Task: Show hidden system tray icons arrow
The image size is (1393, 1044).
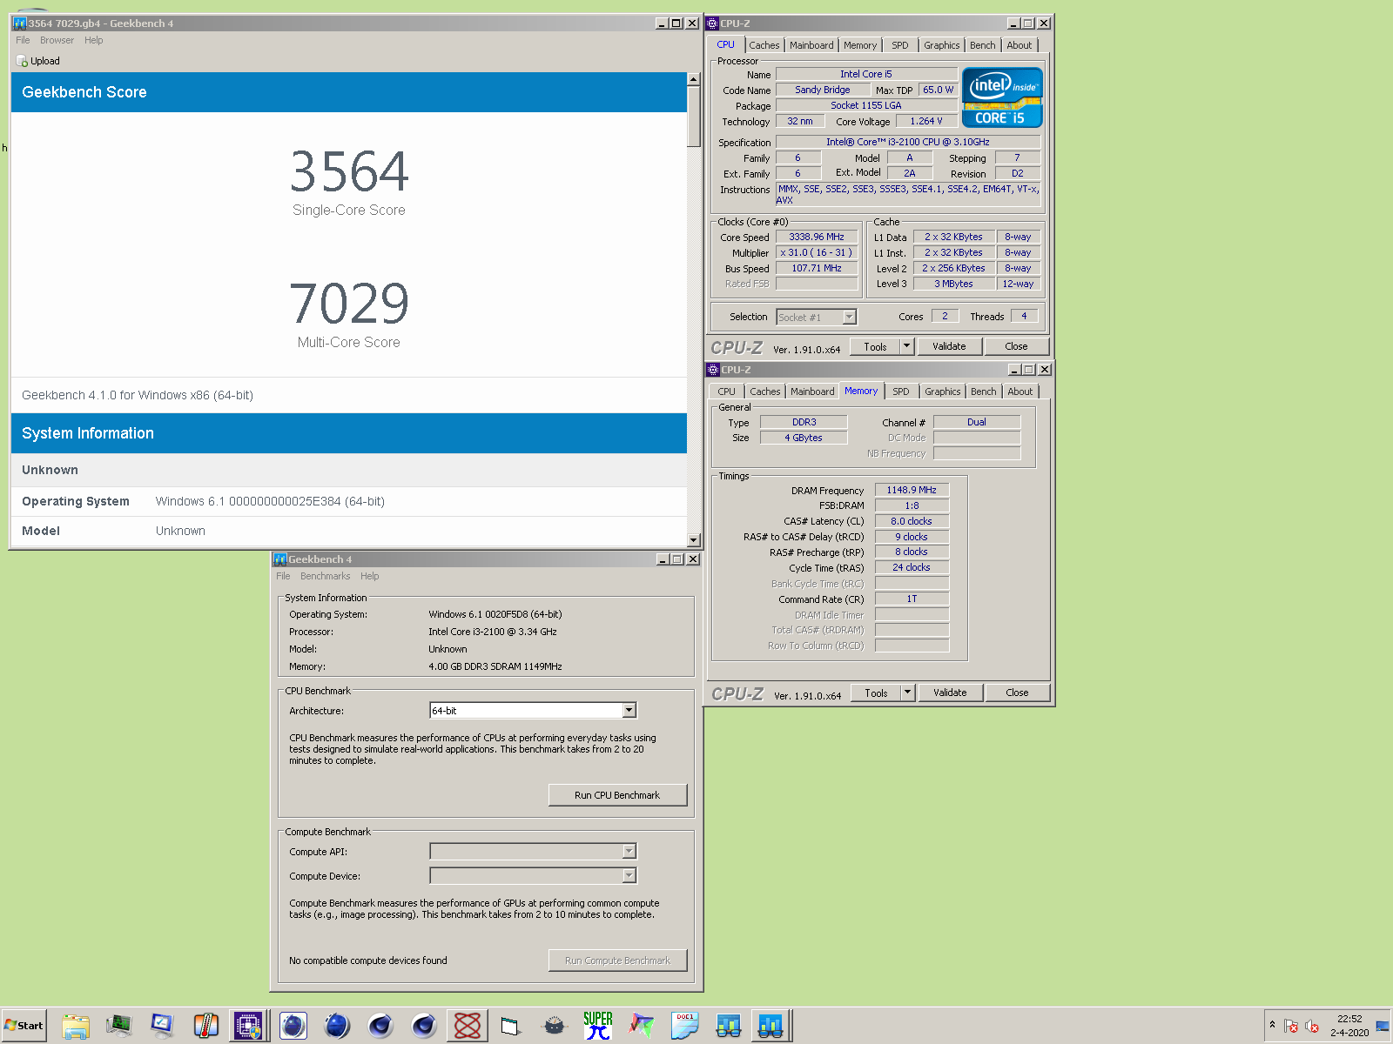Action: 1272,1025
